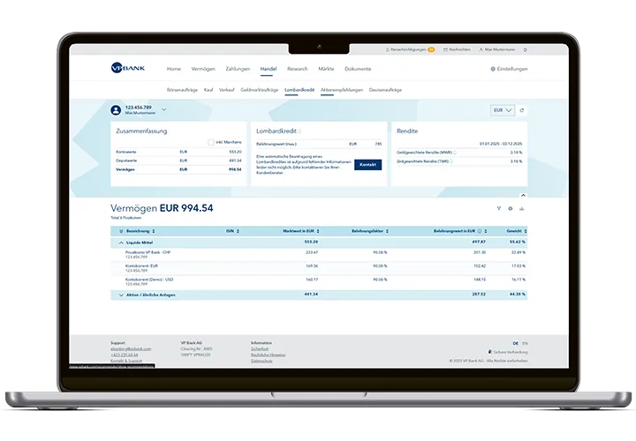Image resolution: width=636 pixels, height=441 pixels.
Task: Click the table settings gear icon
Action: coord(510,208)
